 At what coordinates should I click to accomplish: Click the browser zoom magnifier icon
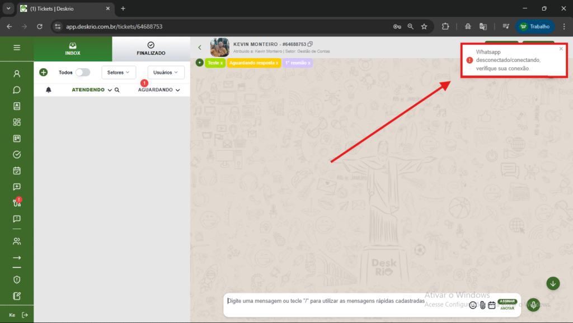(410, 26)
